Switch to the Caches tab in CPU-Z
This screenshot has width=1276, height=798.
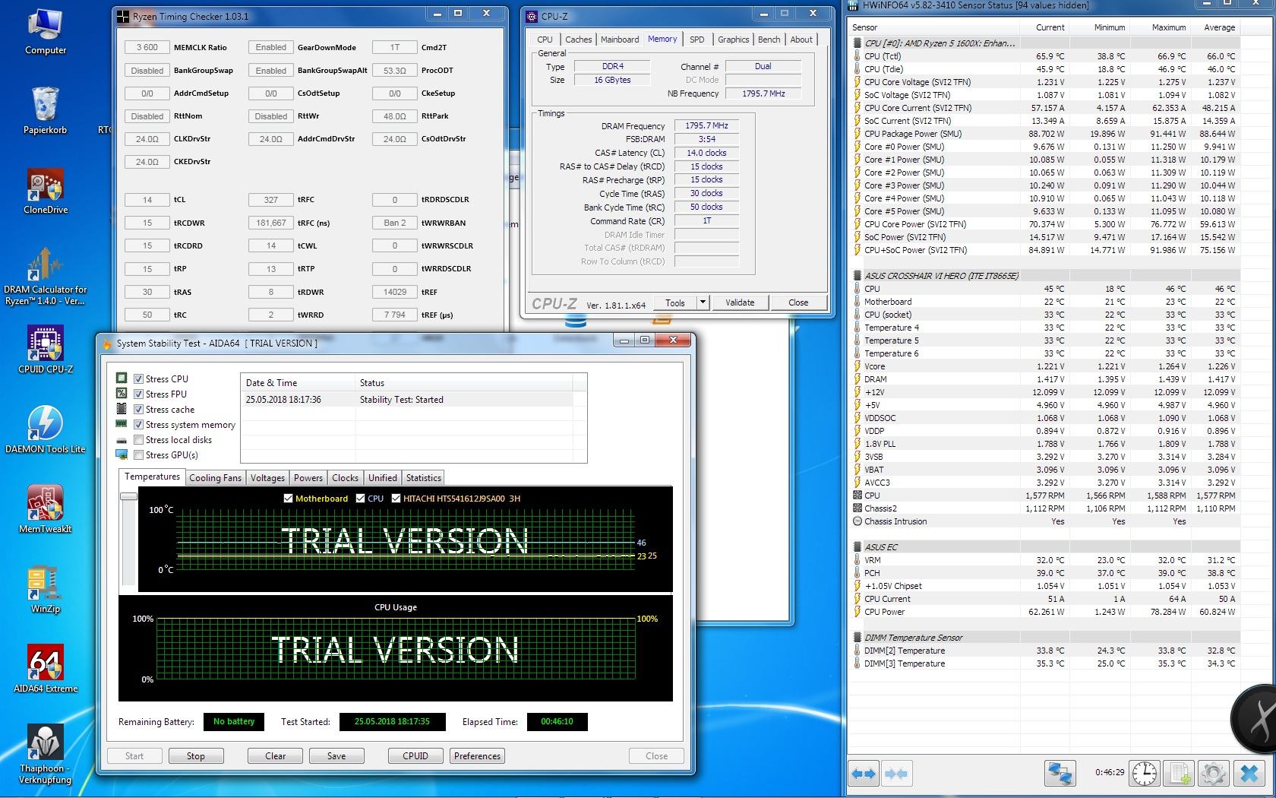click(578, 40)
